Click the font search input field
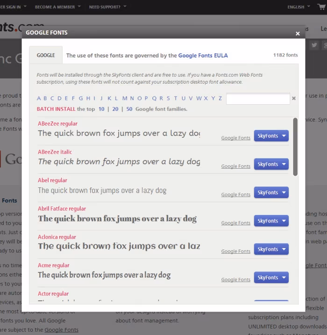 pos(258,99)
